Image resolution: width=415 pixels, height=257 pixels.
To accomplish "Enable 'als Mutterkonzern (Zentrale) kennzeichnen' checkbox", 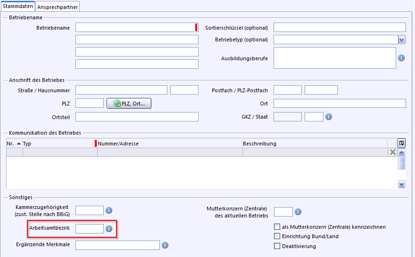I will pyautogui.click(x=277, y=227).
